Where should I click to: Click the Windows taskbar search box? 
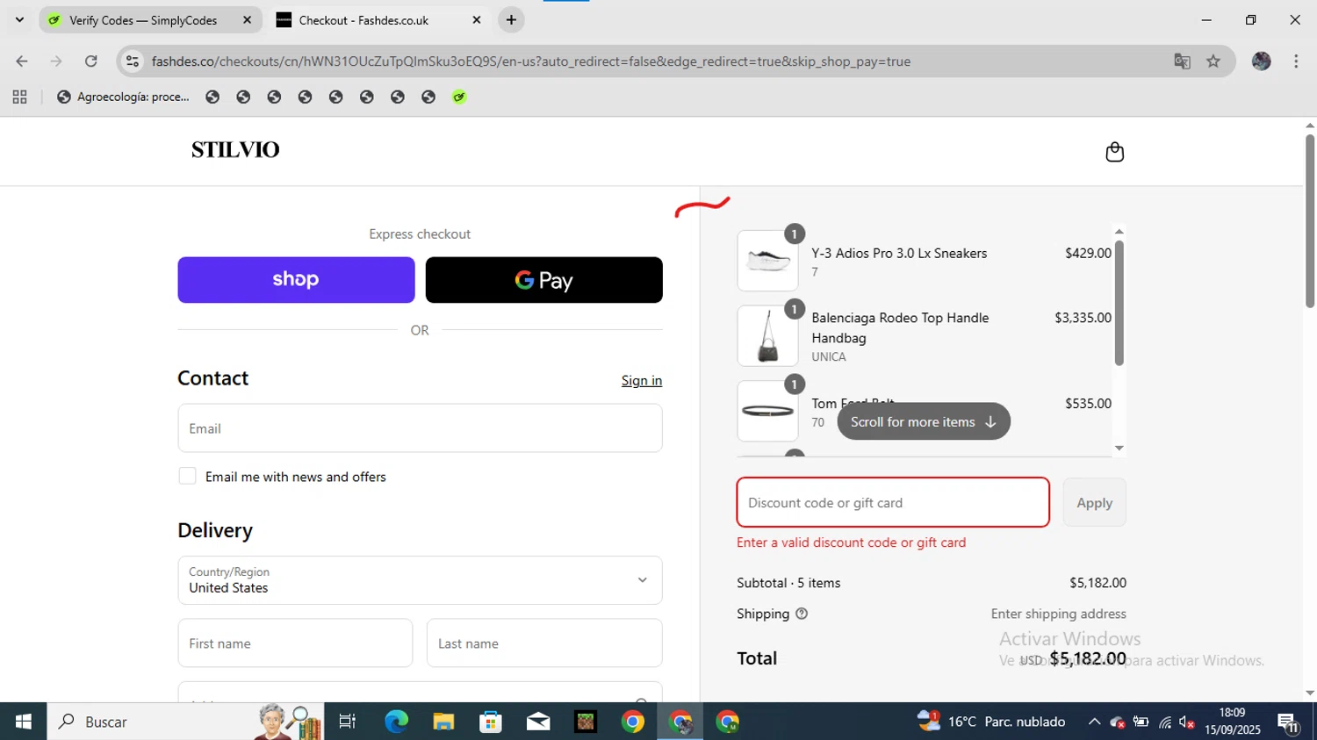pos(184,722)
